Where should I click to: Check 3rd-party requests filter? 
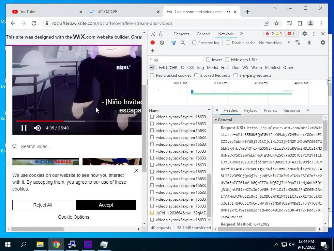[235, 75]
